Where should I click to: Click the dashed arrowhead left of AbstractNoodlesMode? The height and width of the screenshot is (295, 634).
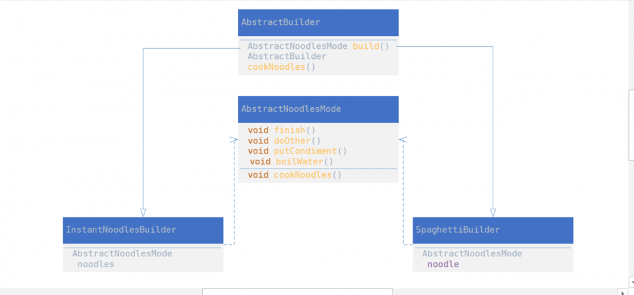coord(234,139)
